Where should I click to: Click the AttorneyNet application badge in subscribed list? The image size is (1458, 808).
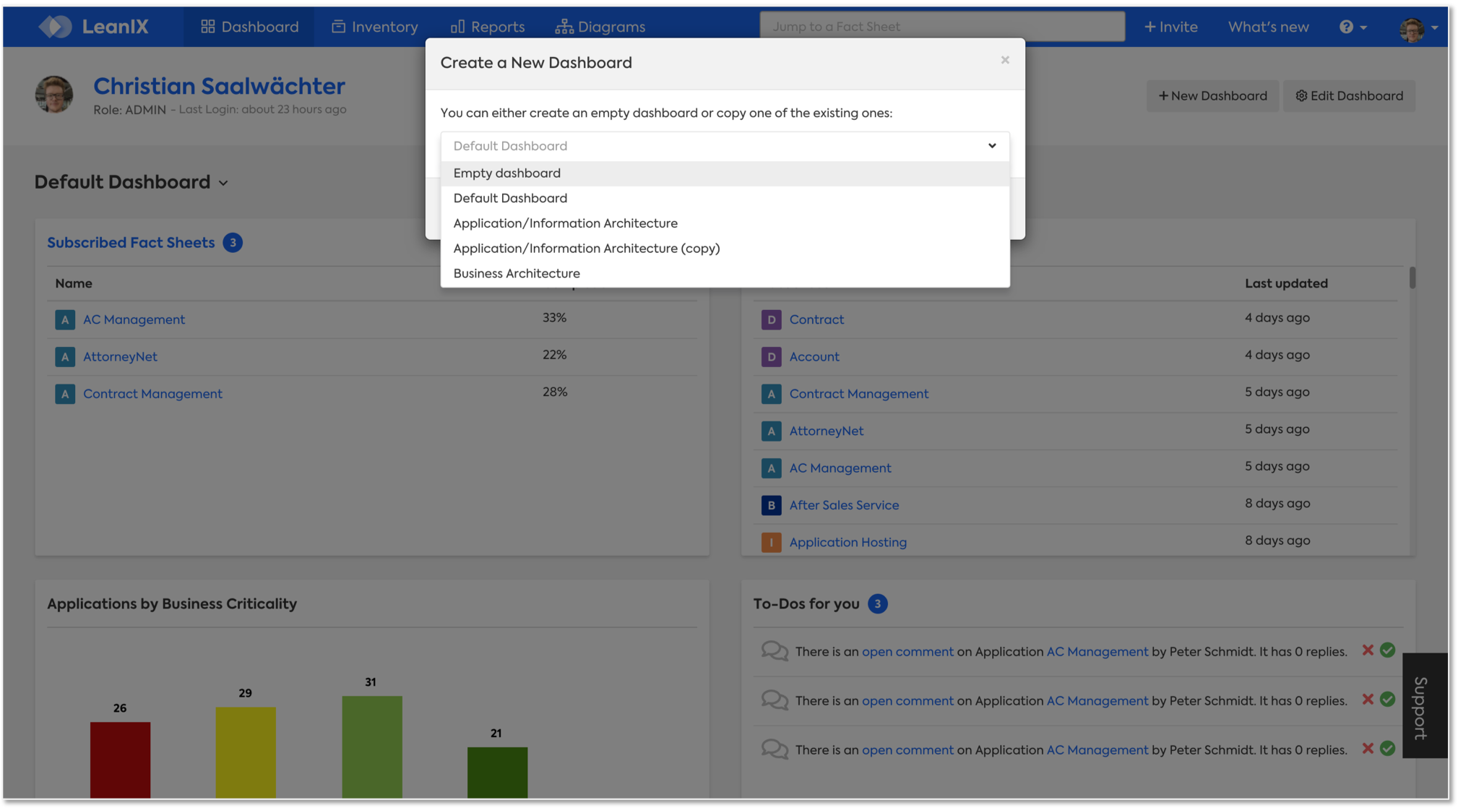point(65,356)
